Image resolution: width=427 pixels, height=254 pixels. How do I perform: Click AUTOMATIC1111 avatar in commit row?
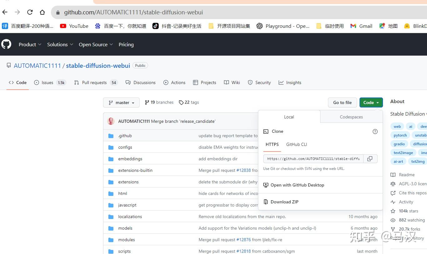(x=111, y=121)
